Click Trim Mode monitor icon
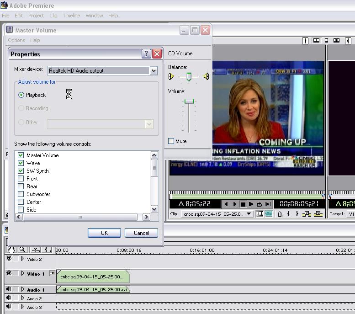Viewport: 355px width, 314px height. click(336, 41)
